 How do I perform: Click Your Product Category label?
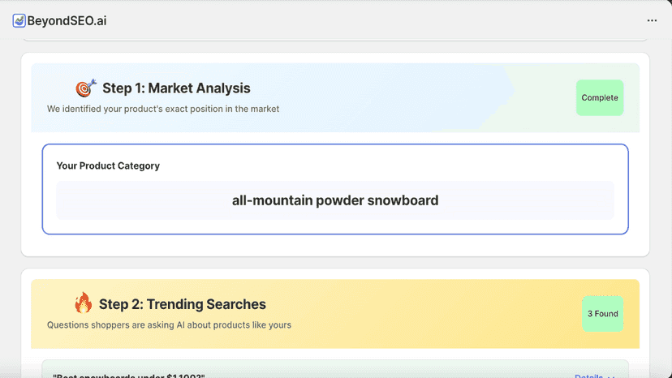(108, 165)
